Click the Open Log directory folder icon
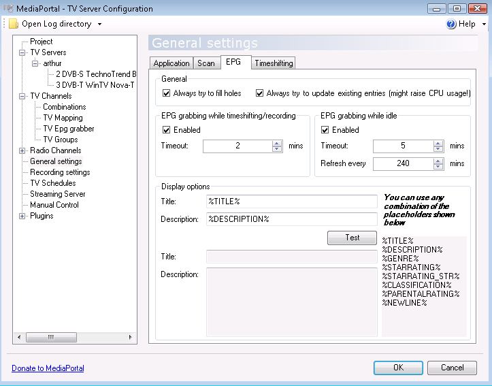This screenshot has width=492, height=386. [x=14, y=24]
